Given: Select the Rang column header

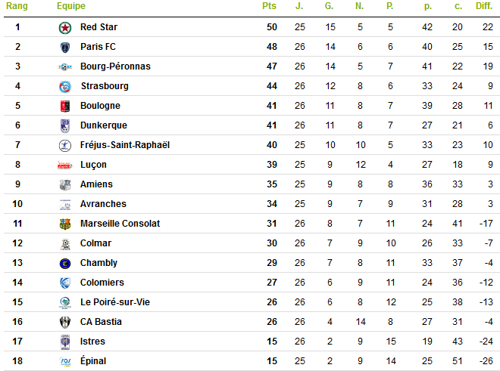Looking at the screenshot, I should coord(17,6).
